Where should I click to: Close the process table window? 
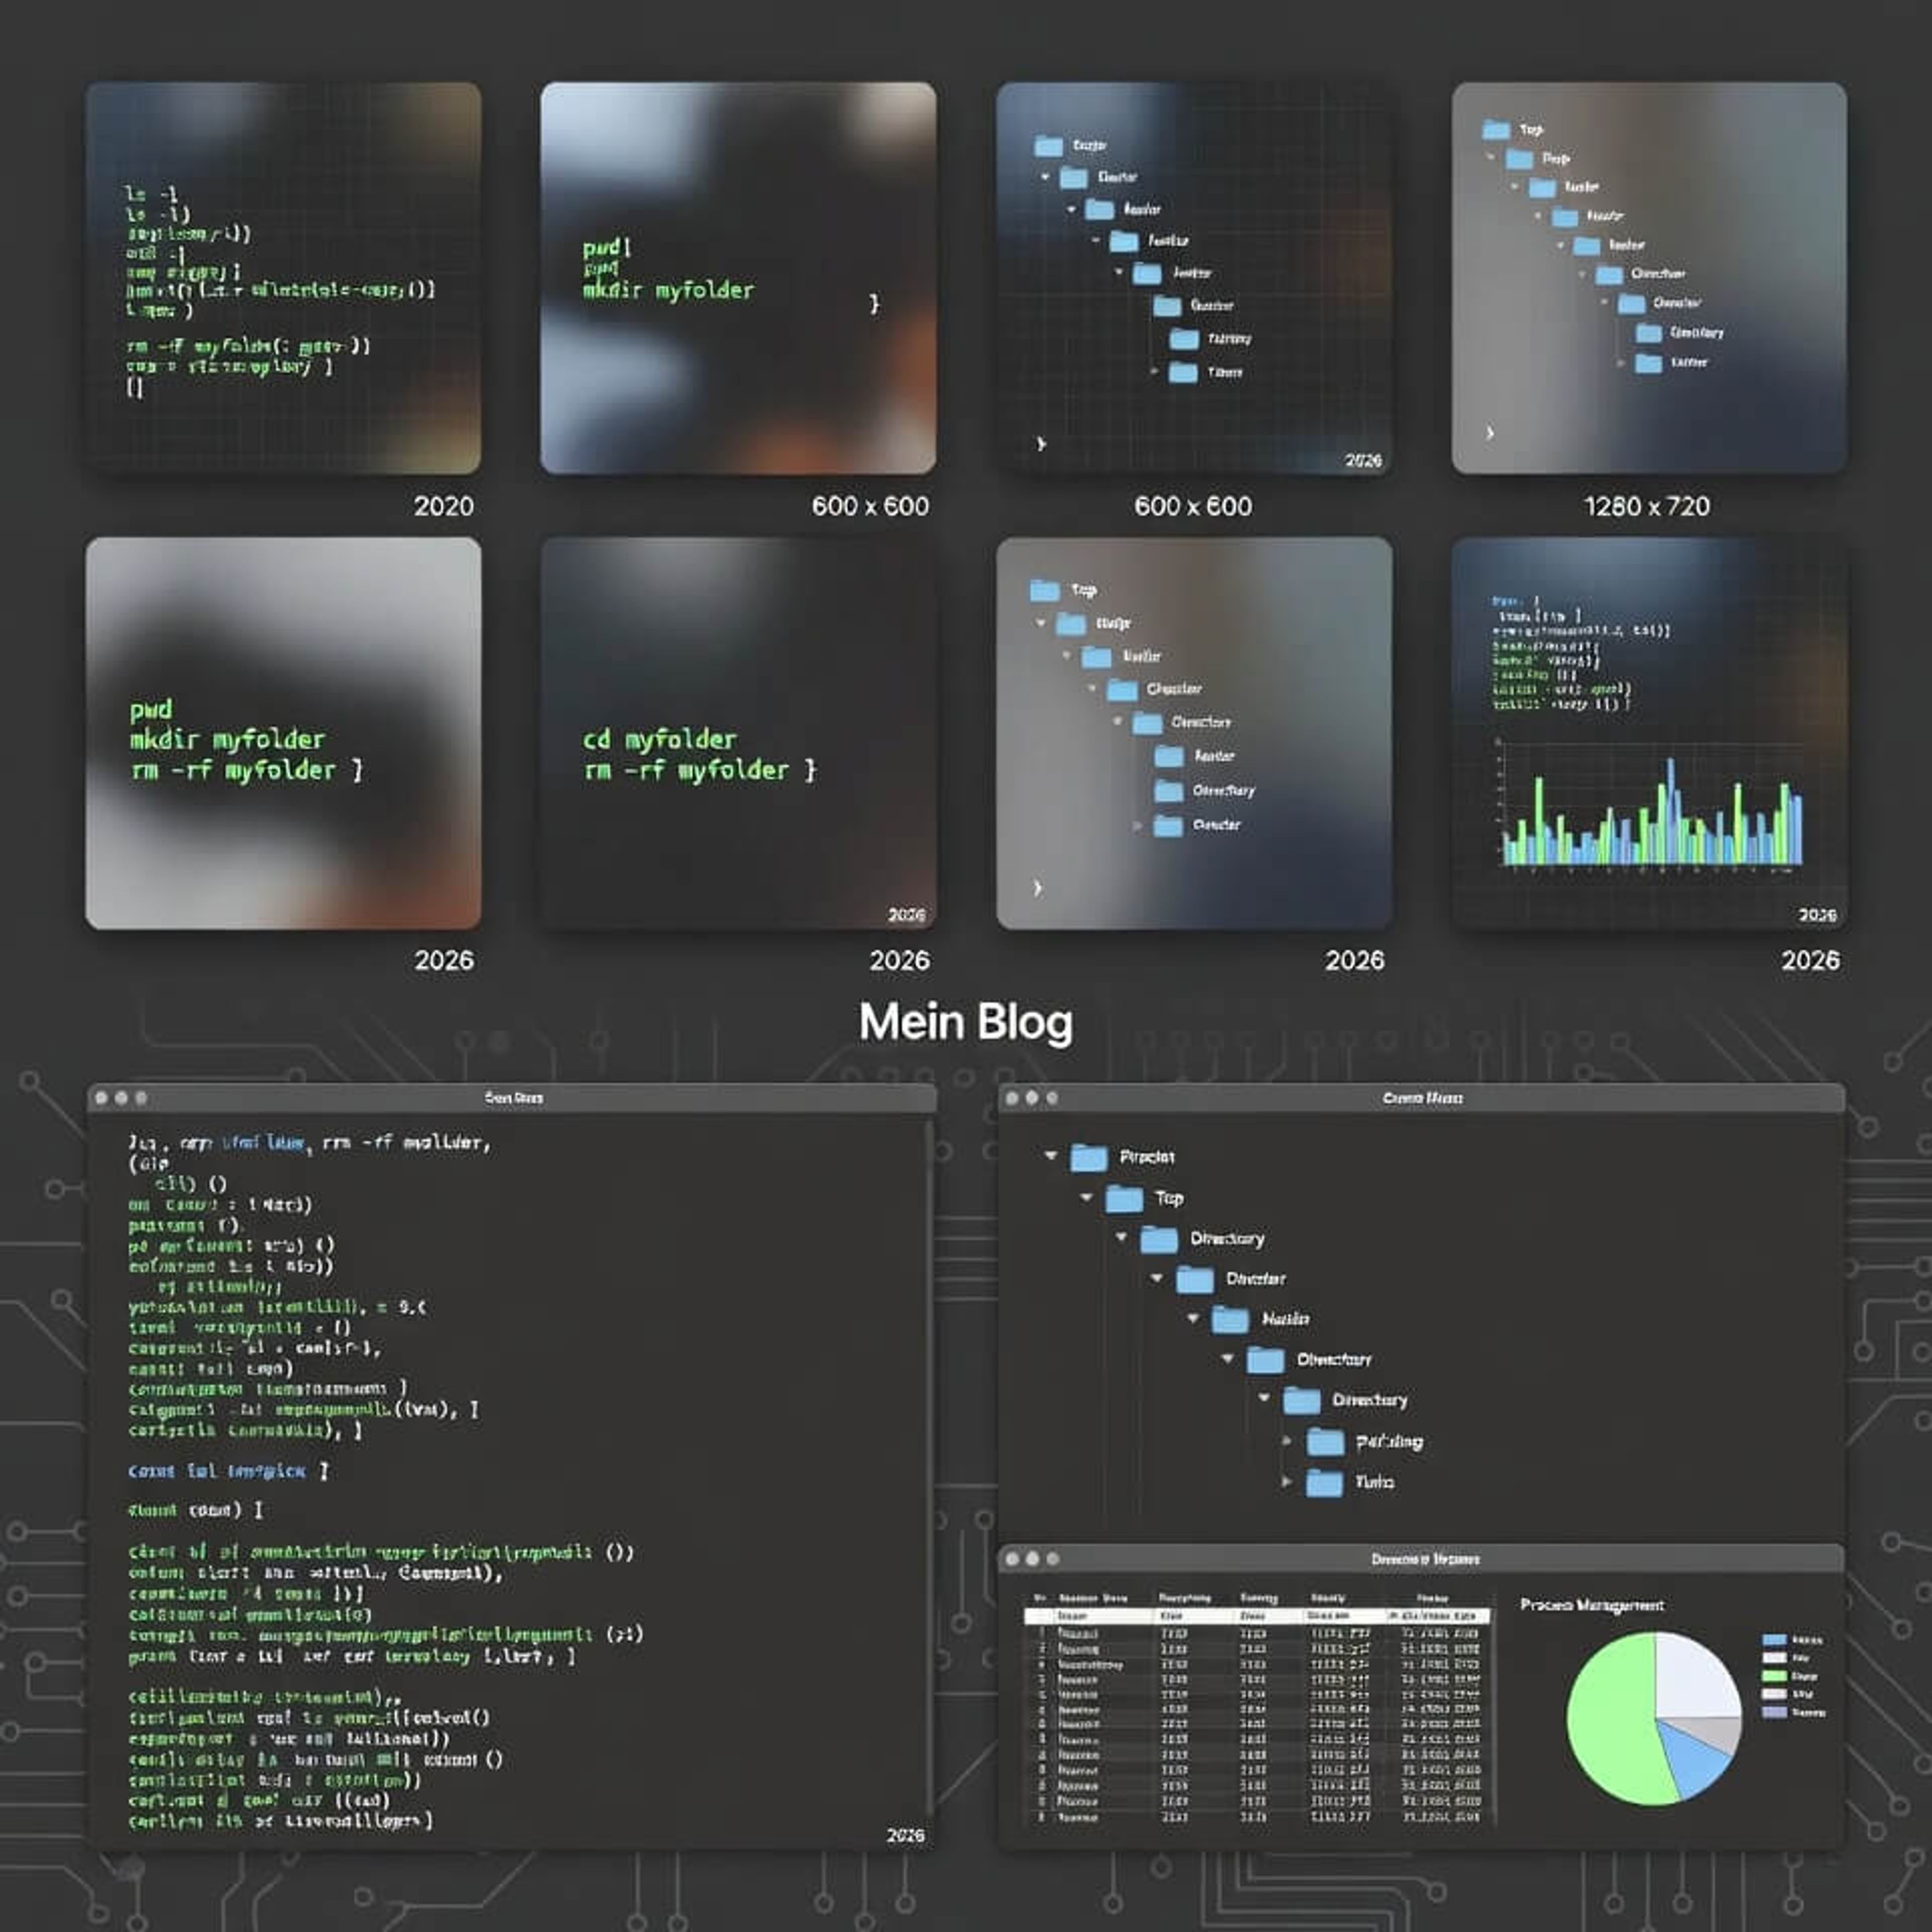click(x=1012, y=1559)
